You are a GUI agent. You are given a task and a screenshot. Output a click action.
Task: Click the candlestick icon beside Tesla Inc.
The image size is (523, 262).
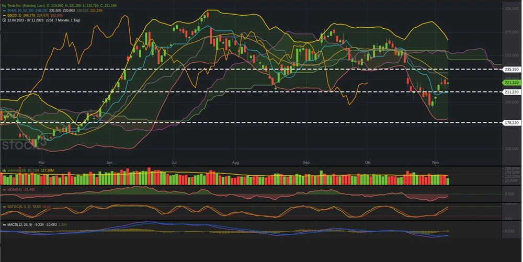4,6
